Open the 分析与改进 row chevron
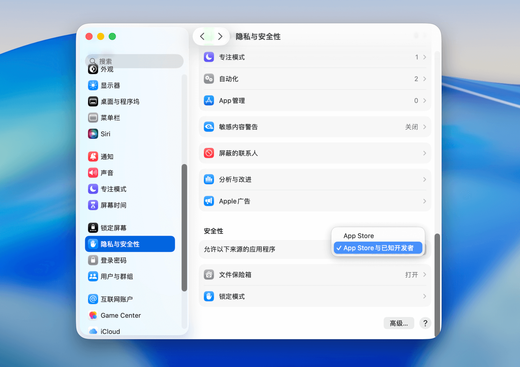 [424, 180]
